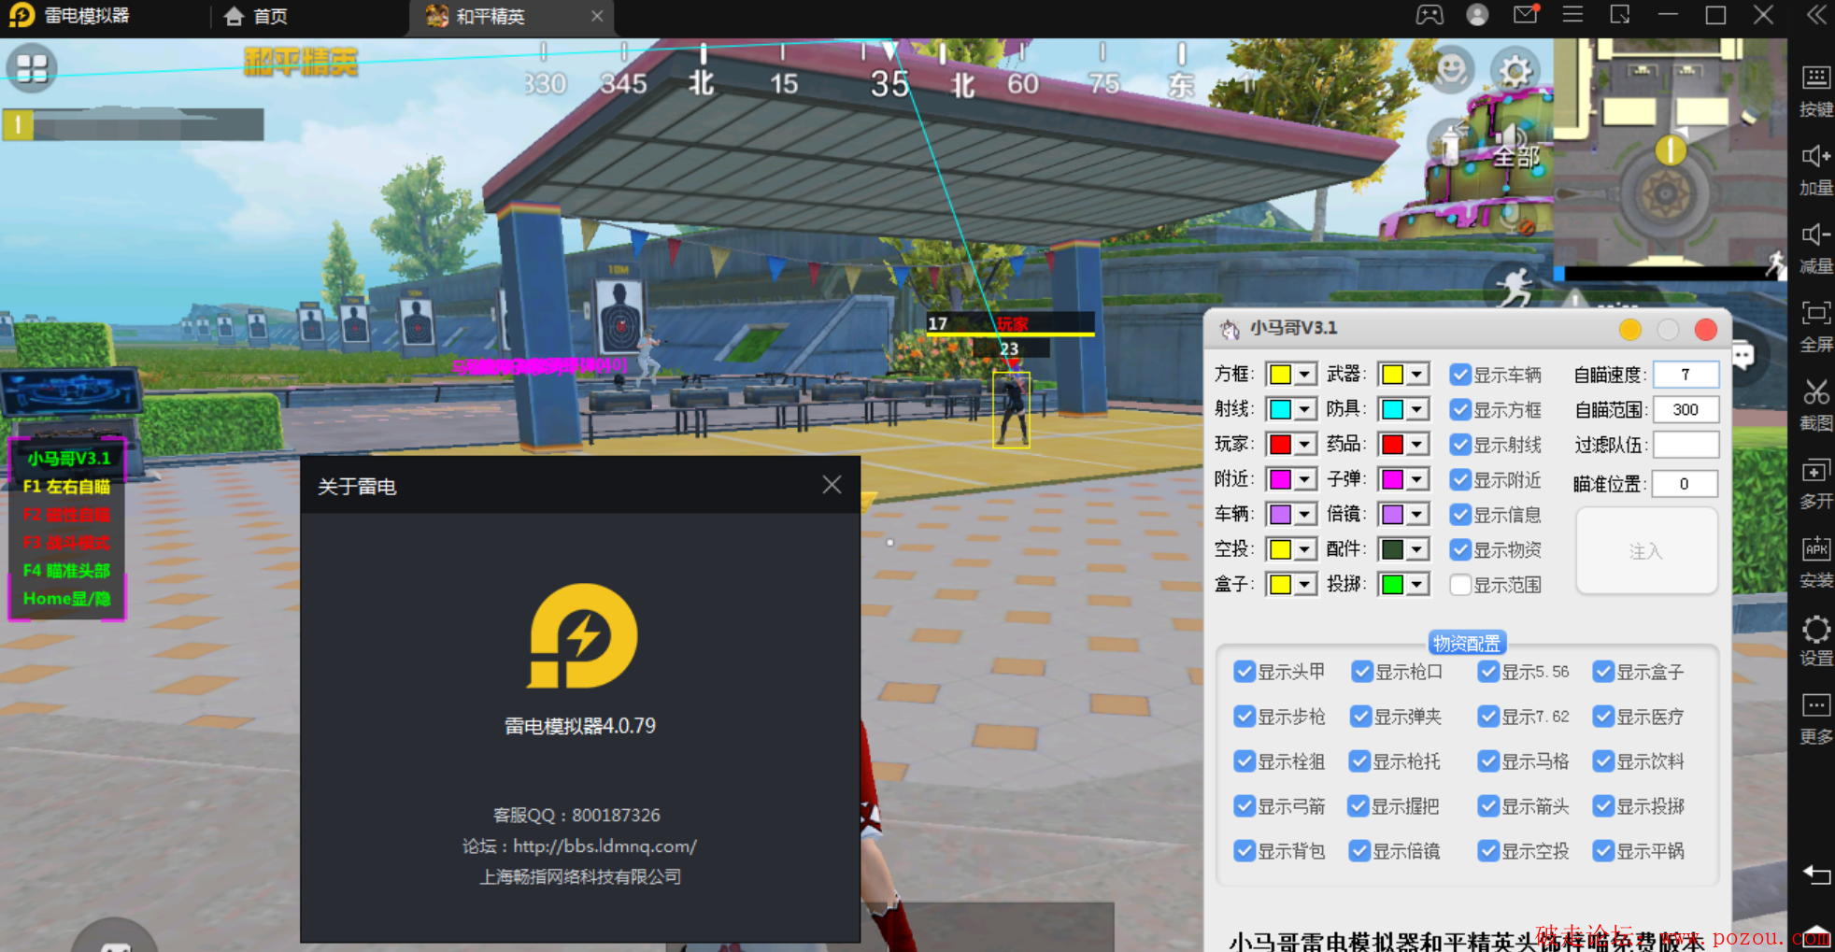The width and height of the screenshot is (1835, 952).
Task: Toggle the 显示物资 checkbox
Action: click(x=1459, y=549)
